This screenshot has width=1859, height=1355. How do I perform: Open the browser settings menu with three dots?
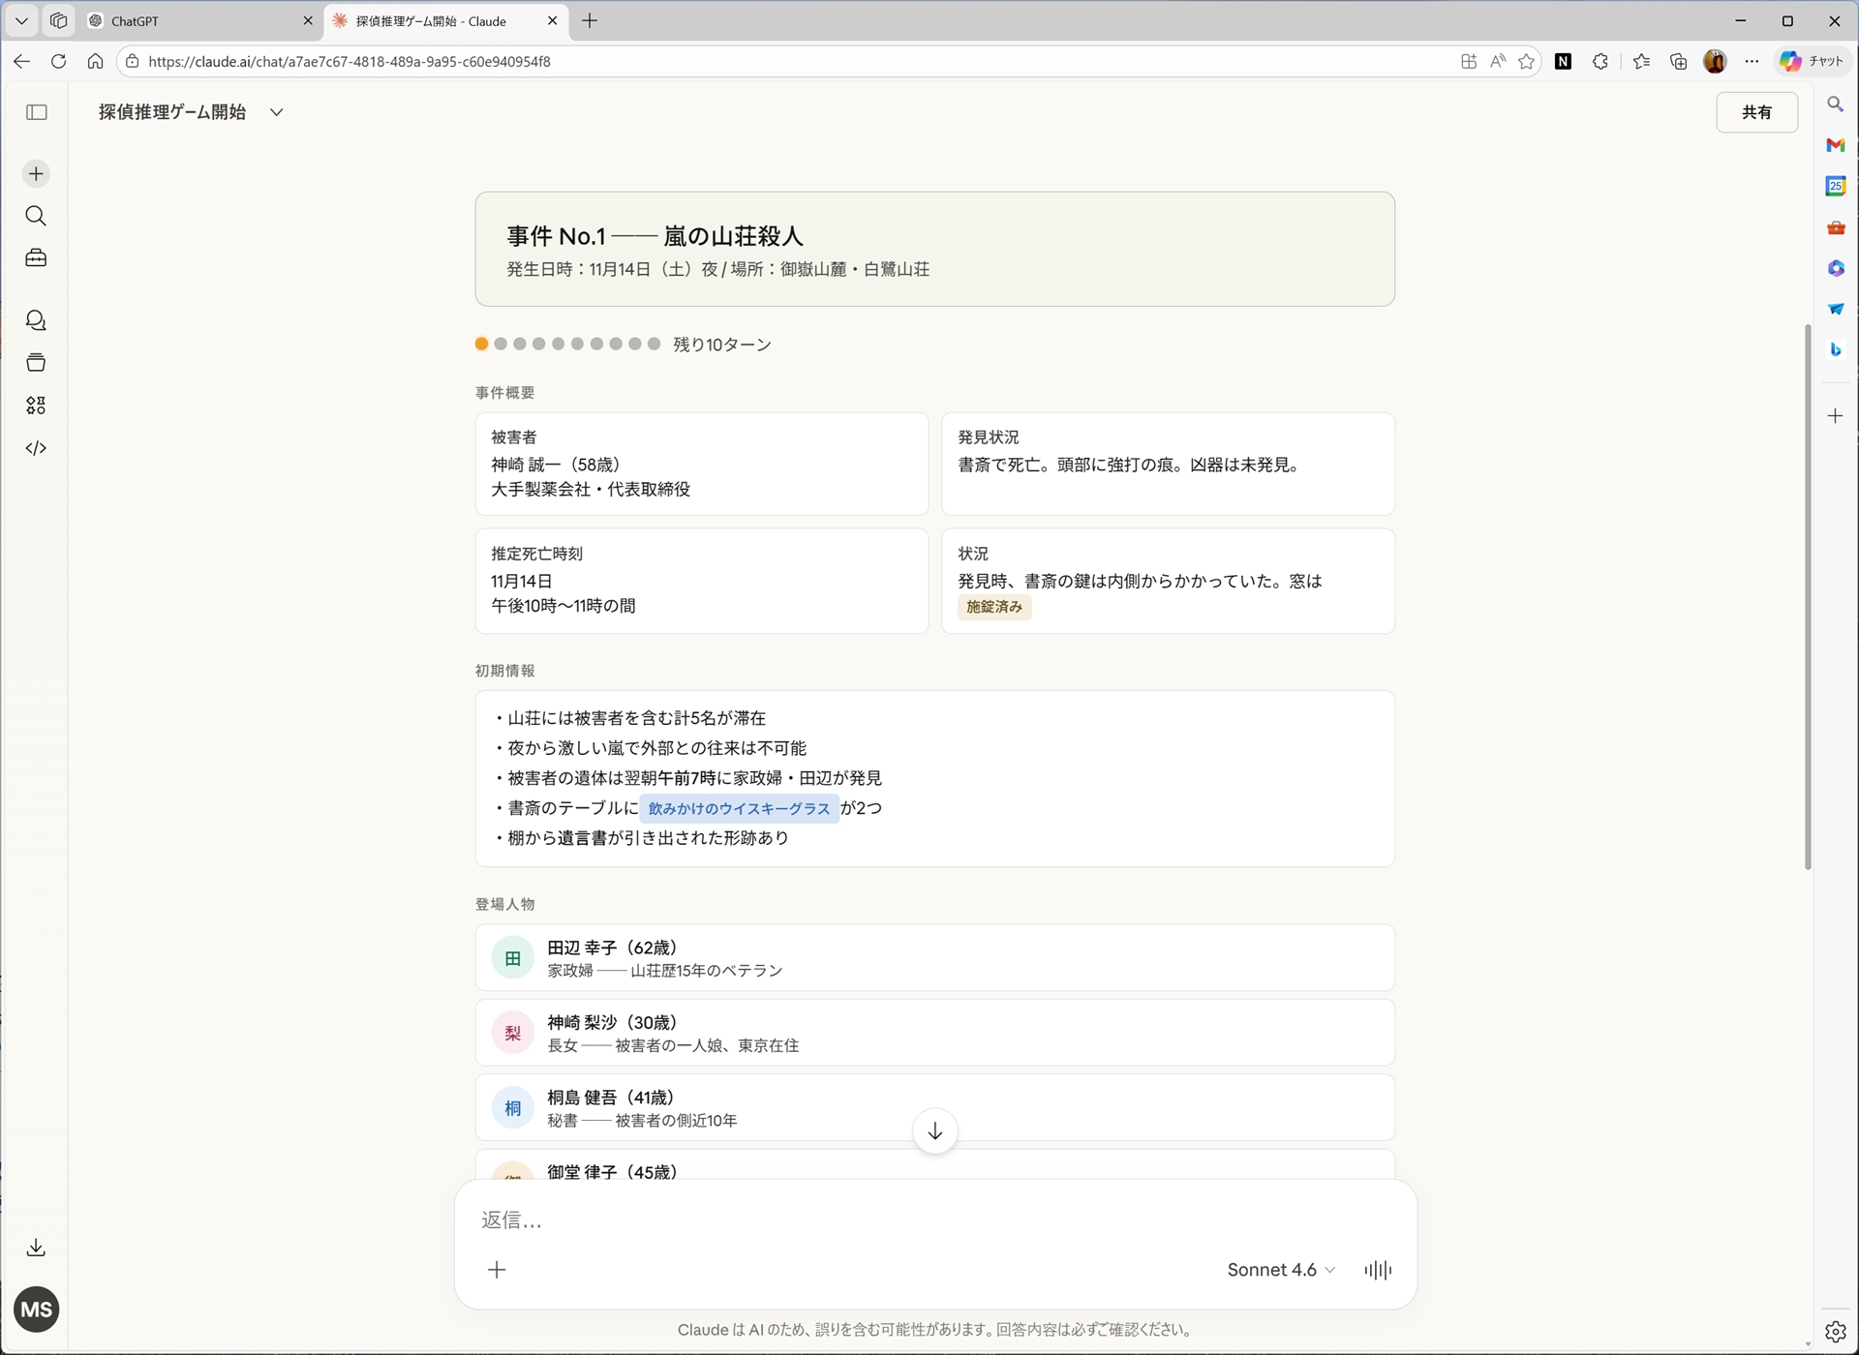click(1752, 60)
